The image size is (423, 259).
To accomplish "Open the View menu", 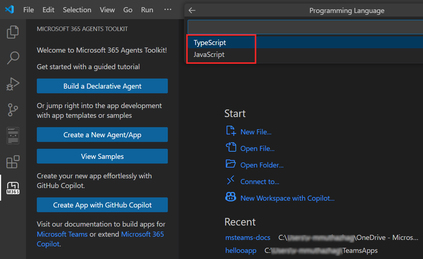I will coord(107,10).
